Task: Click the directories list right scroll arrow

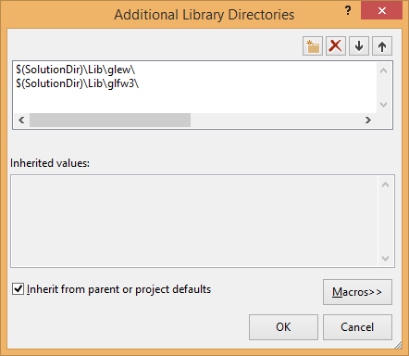Action: tap(368, 120)
